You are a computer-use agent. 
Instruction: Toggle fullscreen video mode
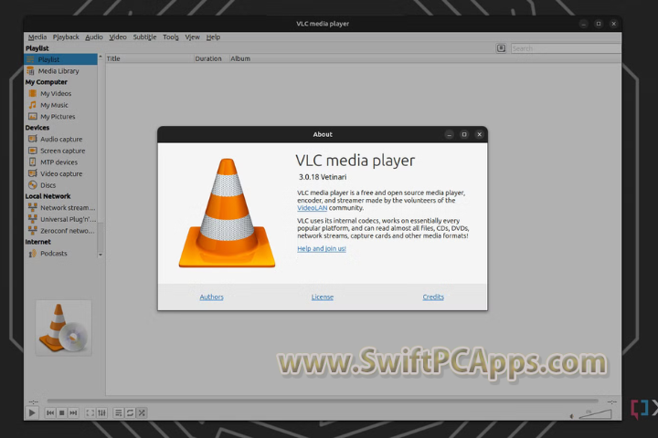coord(90,413)
